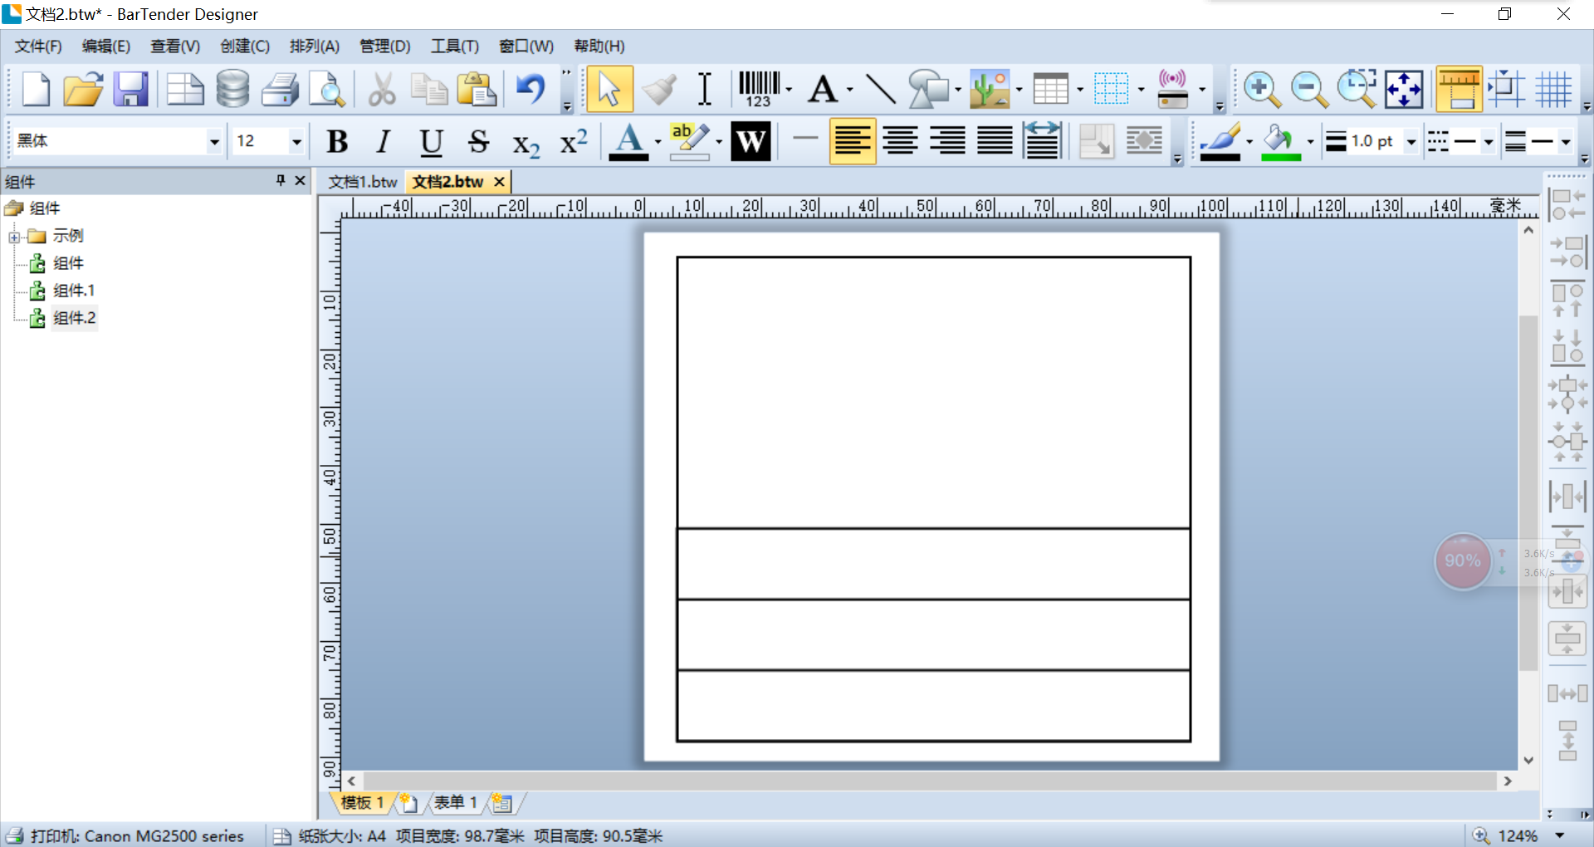Screen dimensions: 1594x847
Task: Select the picture insertion tool
Action: click(x=989, y=89)
